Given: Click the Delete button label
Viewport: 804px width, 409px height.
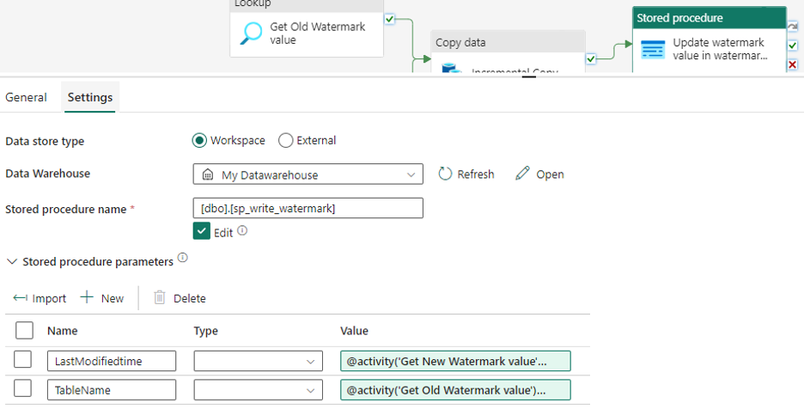Looking at the screenshot, I should tap(189, 299).
